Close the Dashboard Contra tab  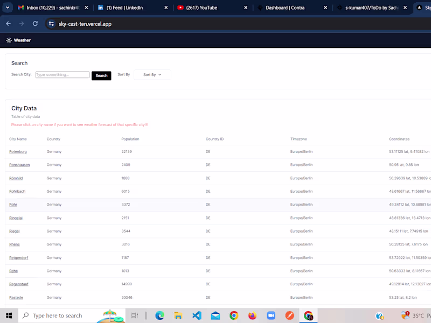(x=325, y=8)
